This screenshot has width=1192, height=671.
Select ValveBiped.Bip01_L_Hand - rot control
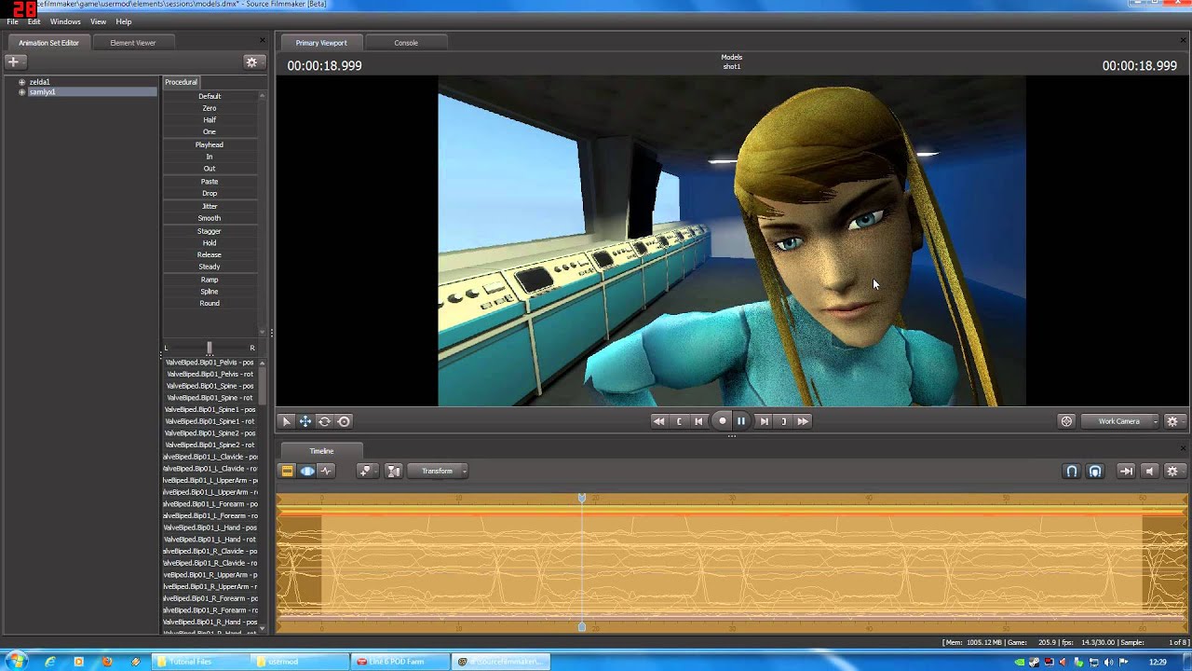(210, 540)
